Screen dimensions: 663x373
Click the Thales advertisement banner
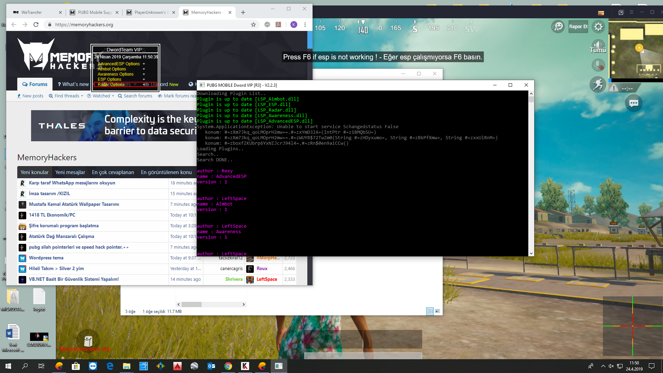coord(114,126)
